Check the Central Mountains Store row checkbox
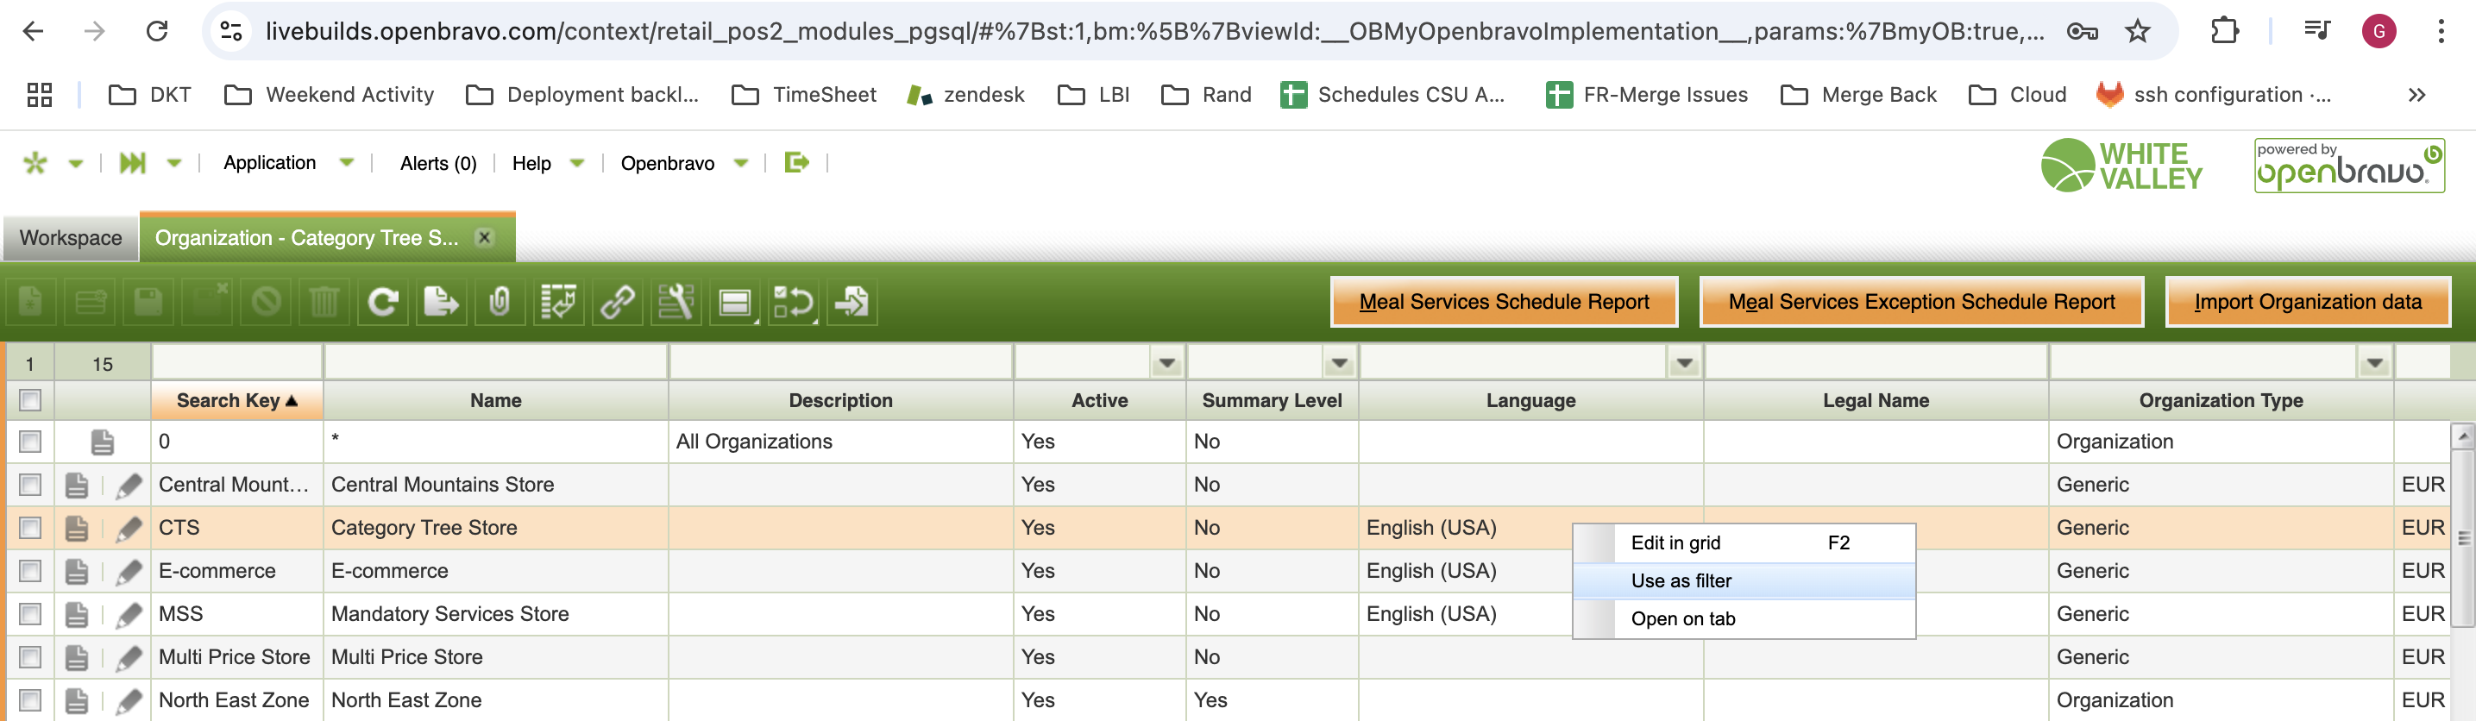This screenshot has height=721, width=2476. (31, 485)
